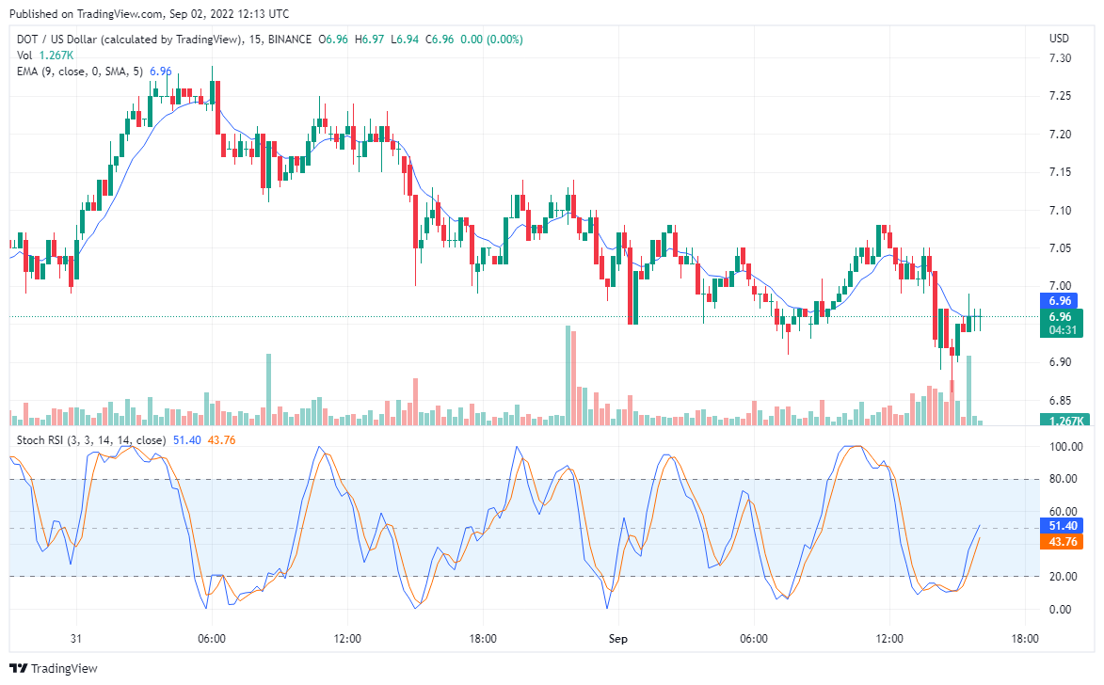Click the TradingView logo icon
Viewport: 1104px width, 685px height.
(18, 668)
